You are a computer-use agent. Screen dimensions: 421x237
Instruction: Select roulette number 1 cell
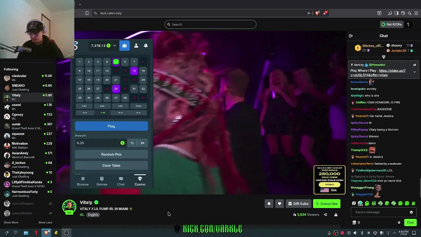point(80,62)
